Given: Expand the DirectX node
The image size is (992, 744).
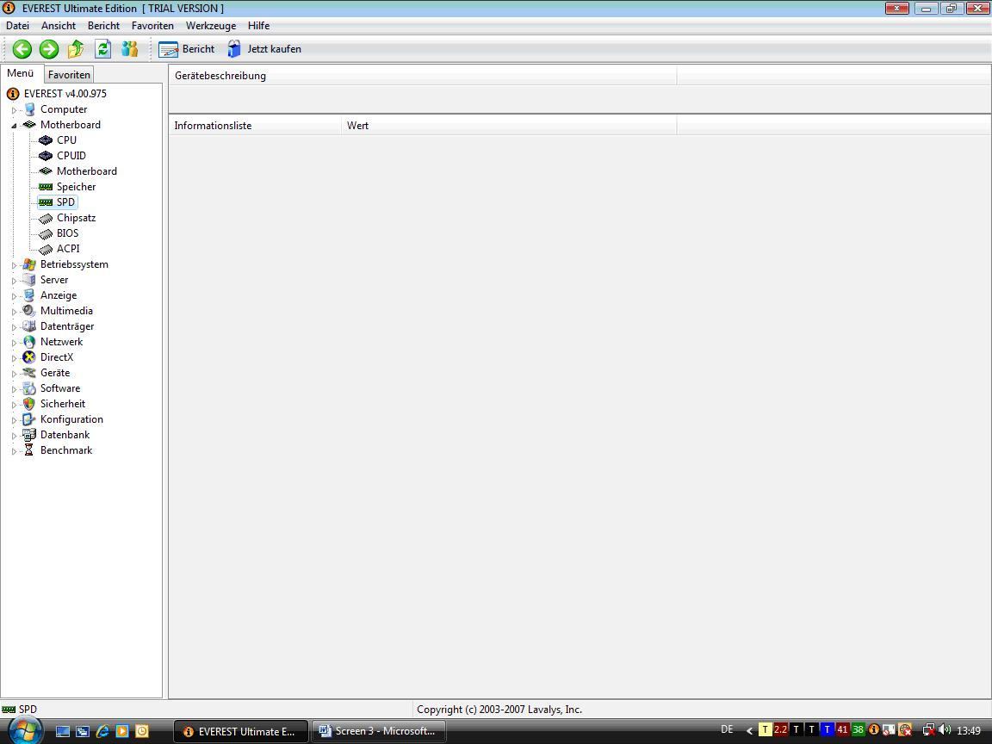Looking at the screenshot, I should pyautogui.click(x=14, y=358).
